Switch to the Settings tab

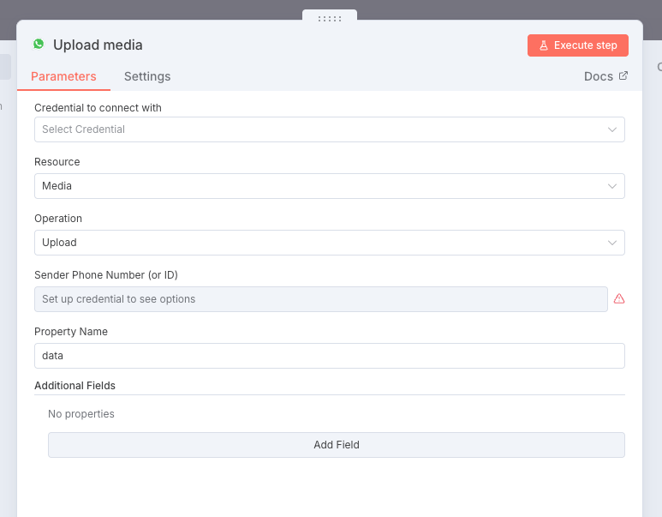[x=147, y=76]
